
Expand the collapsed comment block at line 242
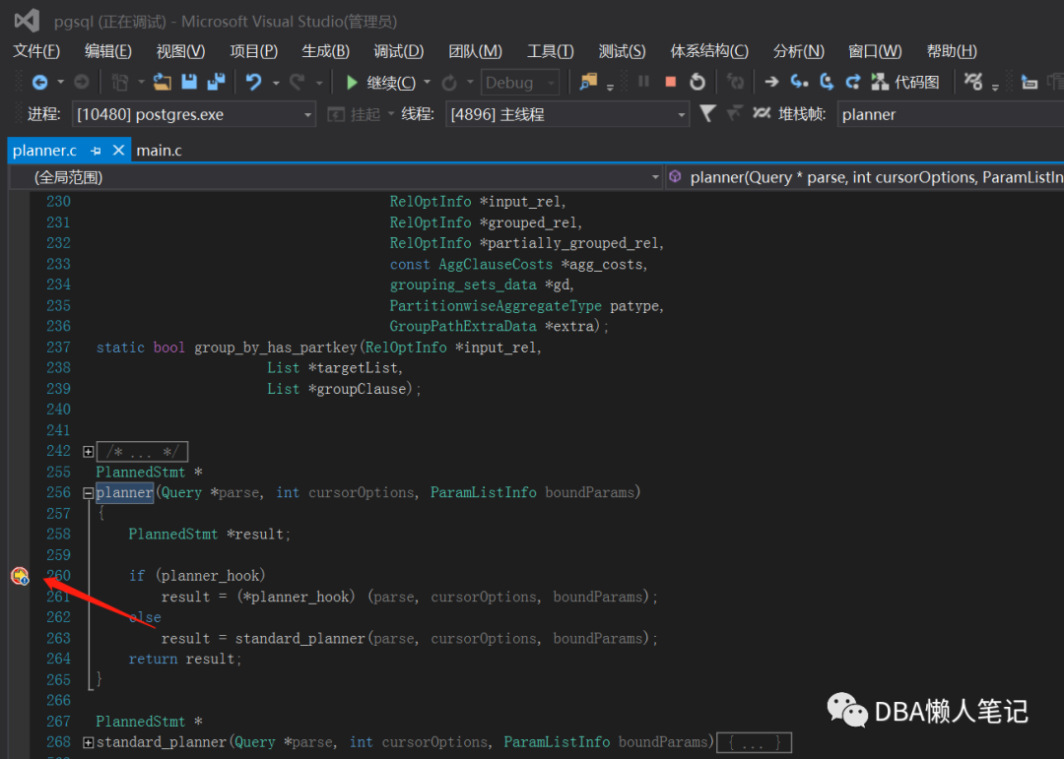pyautogui.click(x=89, y=452)
